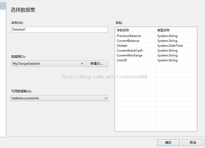205x148 pixels.
Task: Click the 名称(M): label
Action: [17, 23]
